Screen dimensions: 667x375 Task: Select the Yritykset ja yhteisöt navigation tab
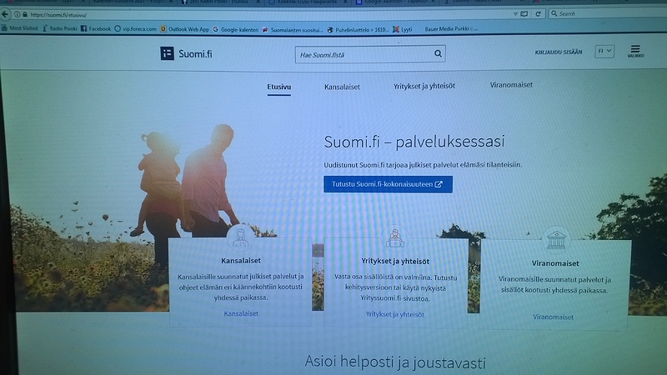tap(424, 86)
